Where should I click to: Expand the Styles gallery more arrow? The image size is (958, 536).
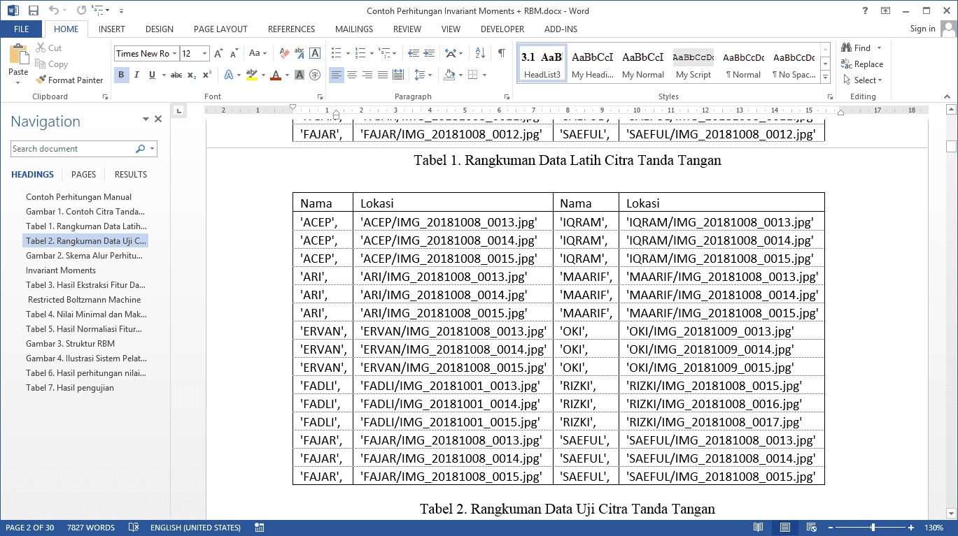[826, 77]
